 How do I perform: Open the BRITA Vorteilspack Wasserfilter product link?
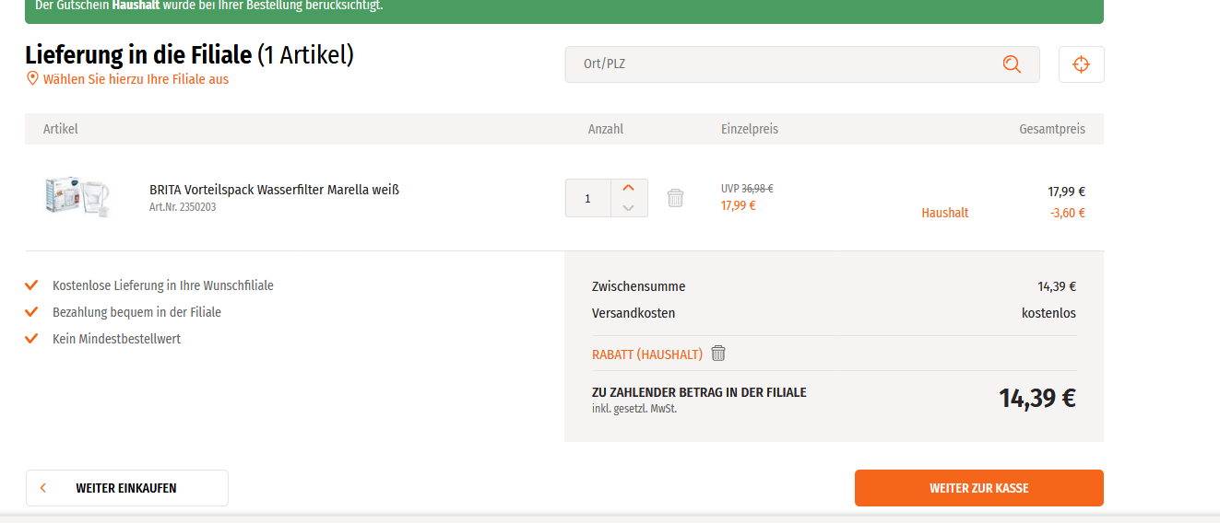coord(274,190)
